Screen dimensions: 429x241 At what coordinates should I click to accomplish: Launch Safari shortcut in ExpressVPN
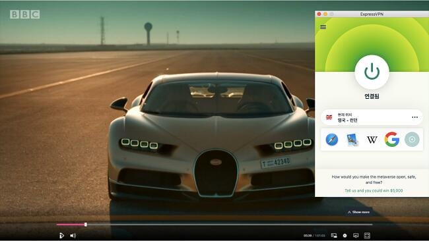point(332,140)
